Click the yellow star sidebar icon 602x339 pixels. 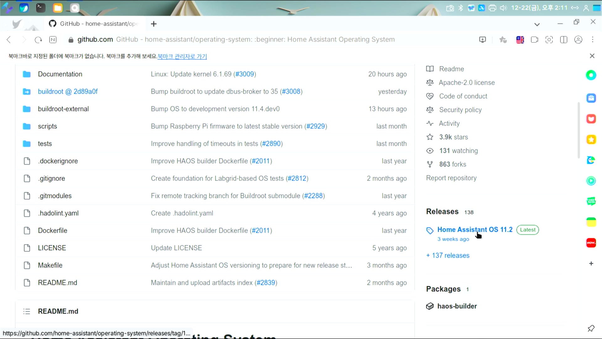point(591,139)
